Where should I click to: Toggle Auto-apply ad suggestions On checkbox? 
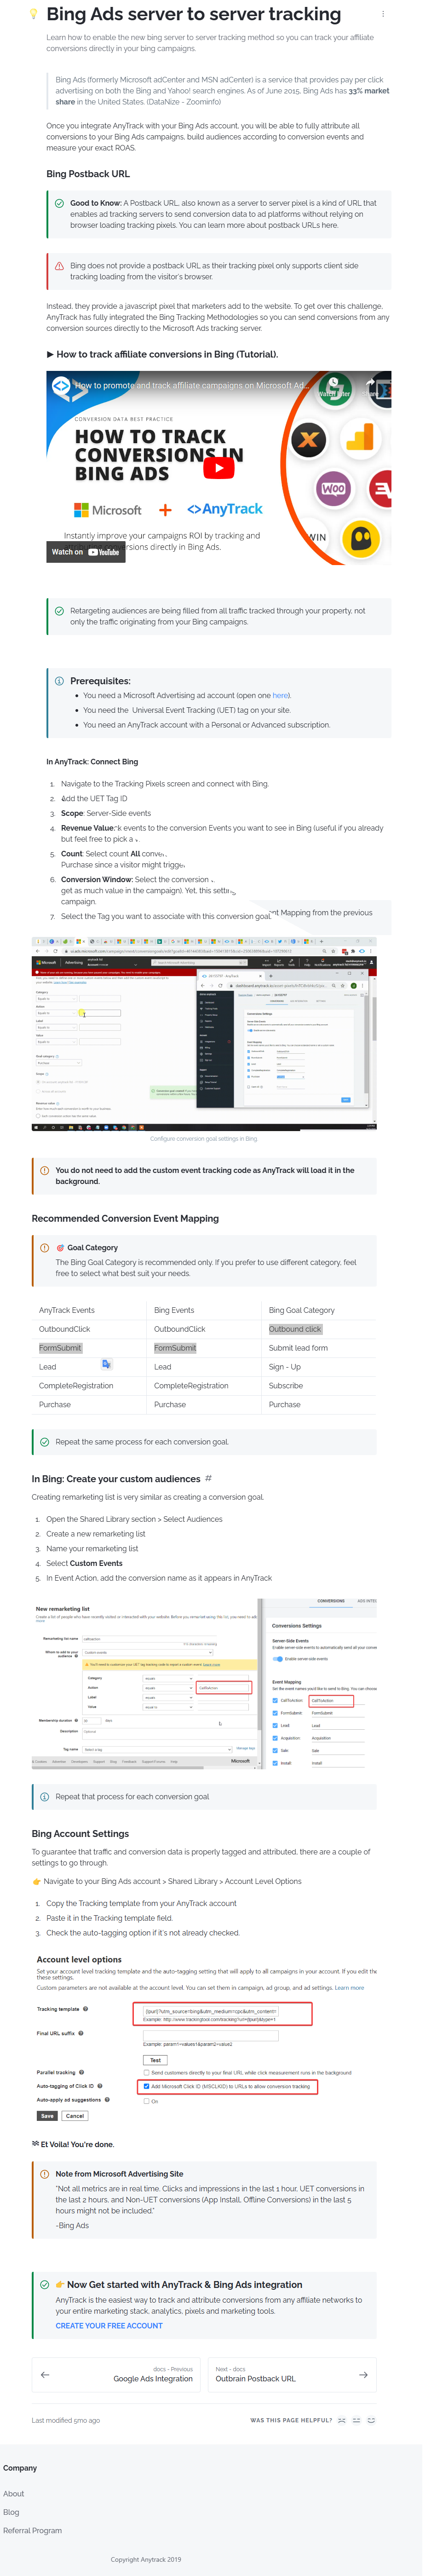pos(146,2101)
